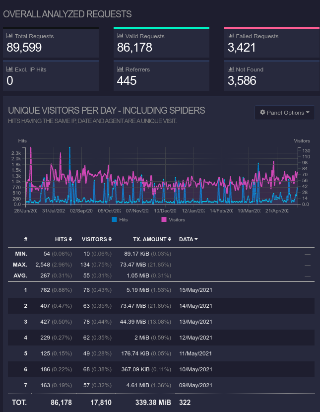The image size is (320, 412).
Task: Sort table by Tx. Amount column
Action: click(x=151, y=239)
